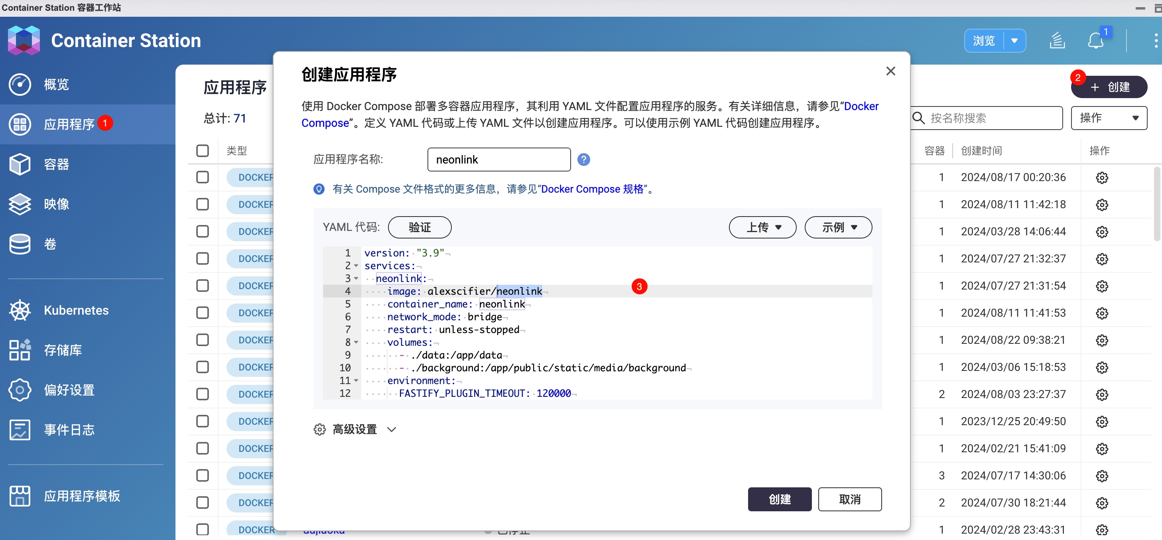
Task: Expand 高级设置 advanced settings
Action: [355, 430]
